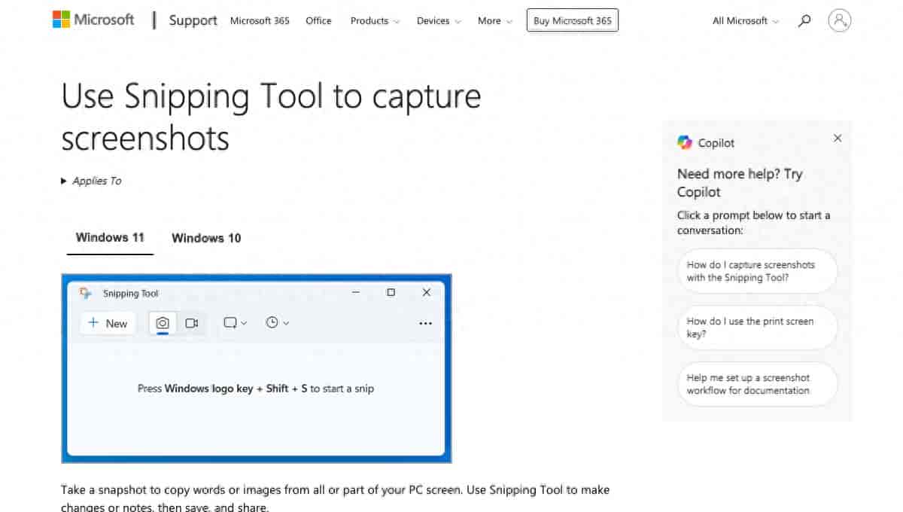
Task: Select the Windows 11 tab
Action: click(110, 237)
